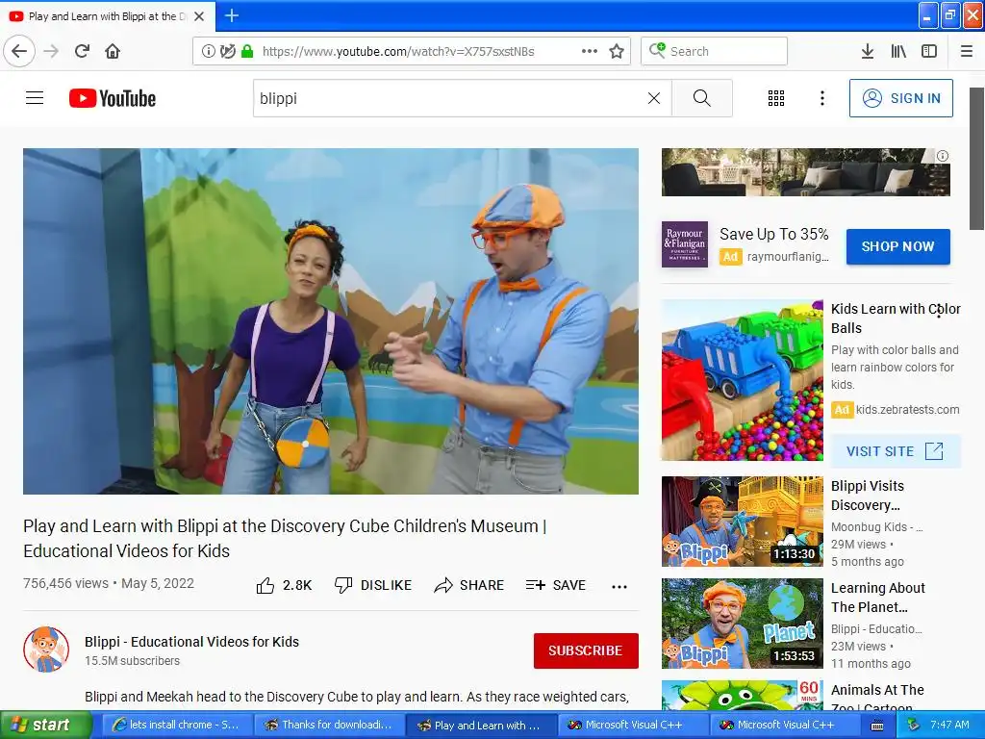
Task: Go to YouTube home via logo
Action: coord(113,98)
